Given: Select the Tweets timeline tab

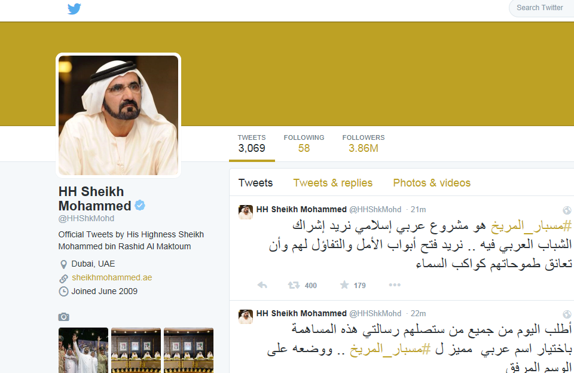Looking at the screenshot, I should pos(255,183).
